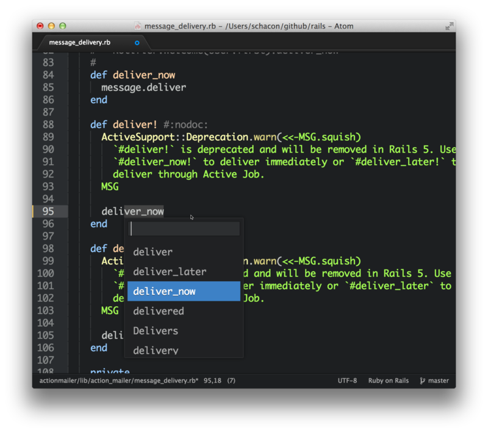Pick the highlighted "deliver_now" suggestion
488x433 pixels.
coord(164,292)
